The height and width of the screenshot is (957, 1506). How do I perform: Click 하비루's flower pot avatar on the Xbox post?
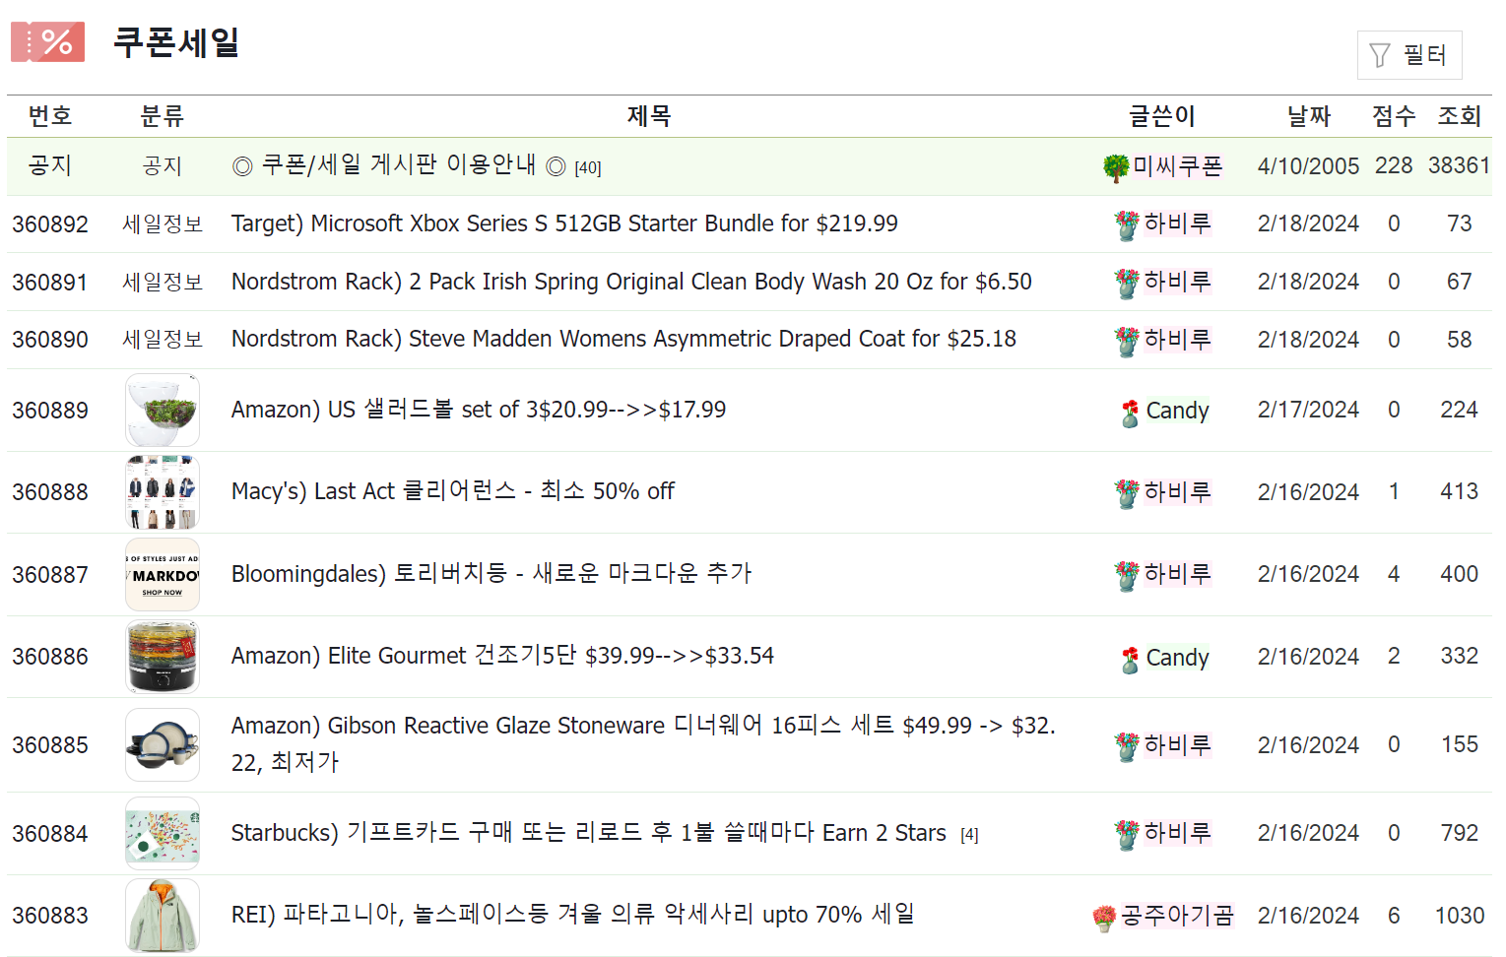click(1125, 223)
